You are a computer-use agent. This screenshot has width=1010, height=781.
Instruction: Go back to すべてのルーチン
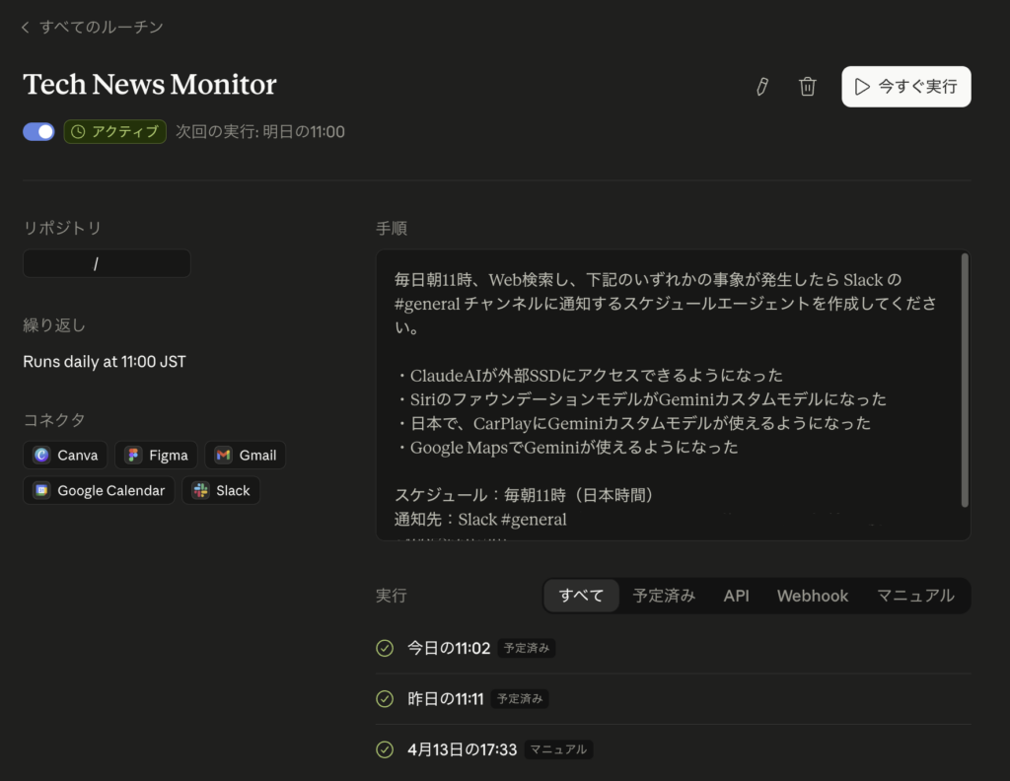click(x=92, y=27)
